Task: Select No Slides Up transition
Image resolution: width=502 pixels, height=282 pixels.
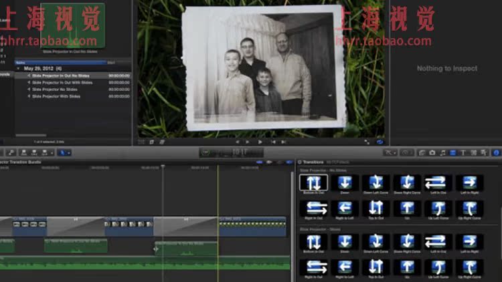Action: coord(407,210)
